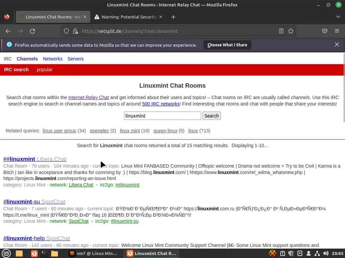
Task: Click the orange X tray icon
Action: [272, 253]
